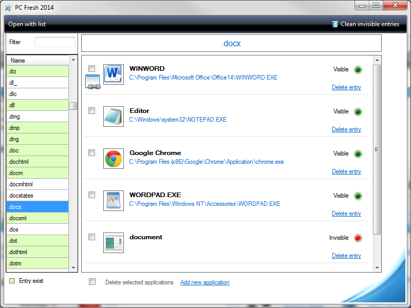
Task: Select the .dng extension
Action: tap(38, 139)
